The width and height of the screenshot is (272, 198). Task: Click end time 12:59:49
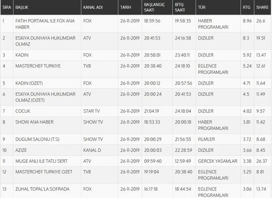tap(183, 161)
